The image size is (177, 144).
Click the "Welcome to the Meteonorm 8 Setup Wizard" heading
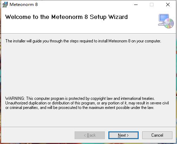click(67, 17)
